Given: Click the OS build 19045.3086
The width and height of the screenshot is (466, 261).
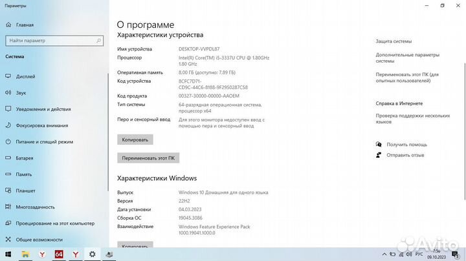Looking at the screenshot, I should coord(190,218).
